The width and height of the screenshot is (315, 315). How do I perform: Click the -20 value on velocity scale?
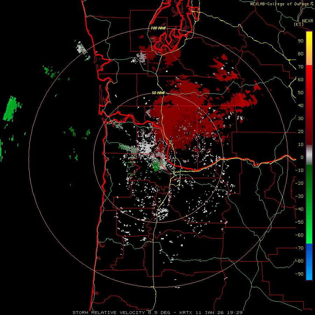(299, 183)
